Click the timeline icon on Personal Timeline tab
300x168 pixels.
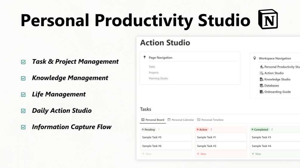(199, 120)
